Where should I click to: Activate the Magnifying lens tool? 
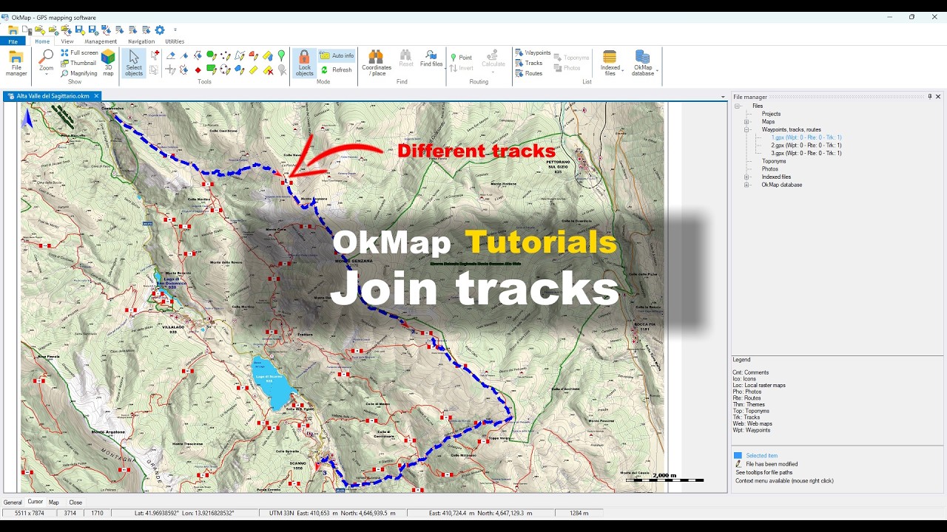(79, 73)
